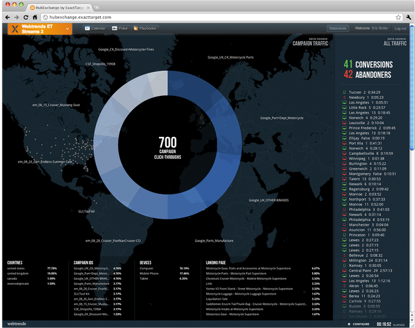The image size is (415, 328).
Task: Open the Playbooks tab
Action: (145, 28)
